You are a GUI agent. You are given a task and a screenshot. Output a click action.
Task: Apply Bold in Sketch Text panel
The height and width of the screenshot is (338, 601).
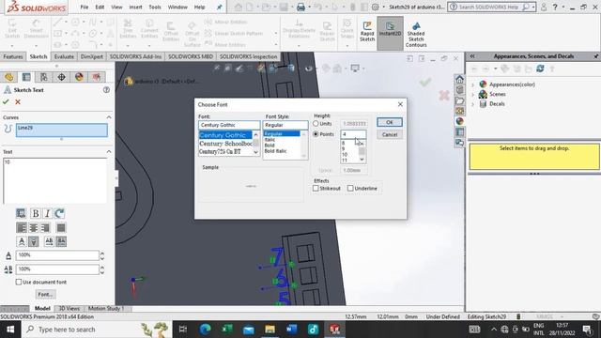[x=36, y=213]
